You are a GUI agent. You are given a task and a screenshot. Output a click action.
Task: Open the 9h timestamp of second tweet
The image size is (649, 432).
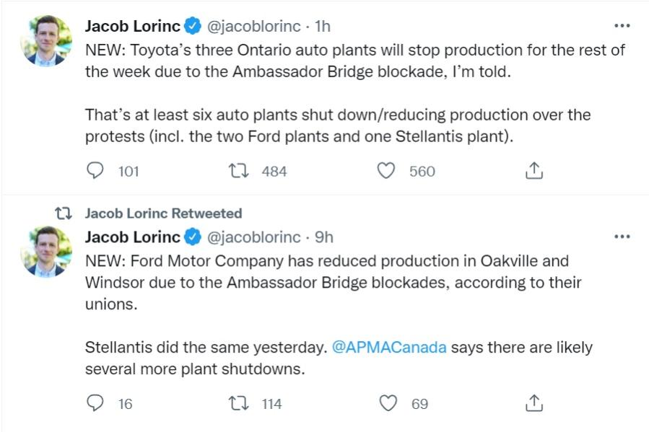[324, 237]
